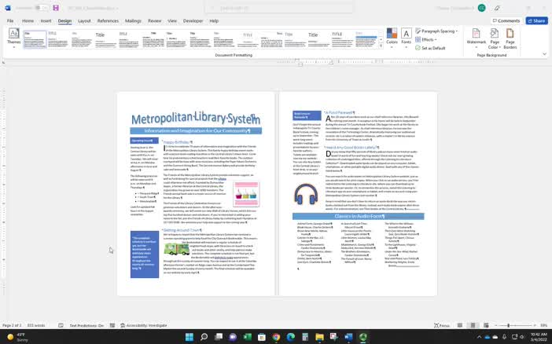Select the bookmobile bus picture

[x=177, y=249]
